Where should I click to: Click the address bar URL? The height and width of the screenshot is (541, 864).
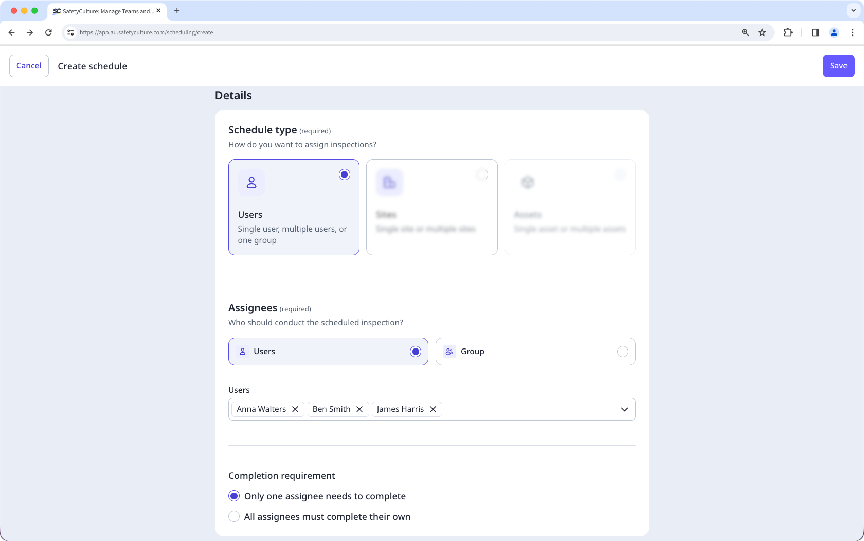pos(146,32)
